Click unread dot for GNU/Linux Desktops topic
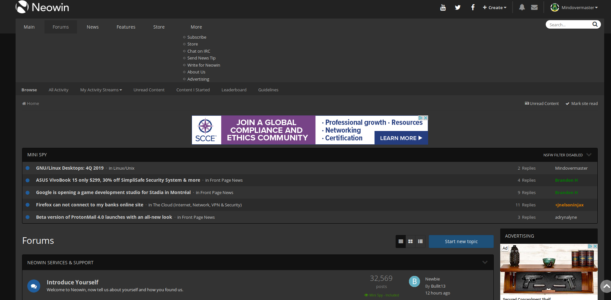This screenshot has height=300, width=611. coord(28,168)
